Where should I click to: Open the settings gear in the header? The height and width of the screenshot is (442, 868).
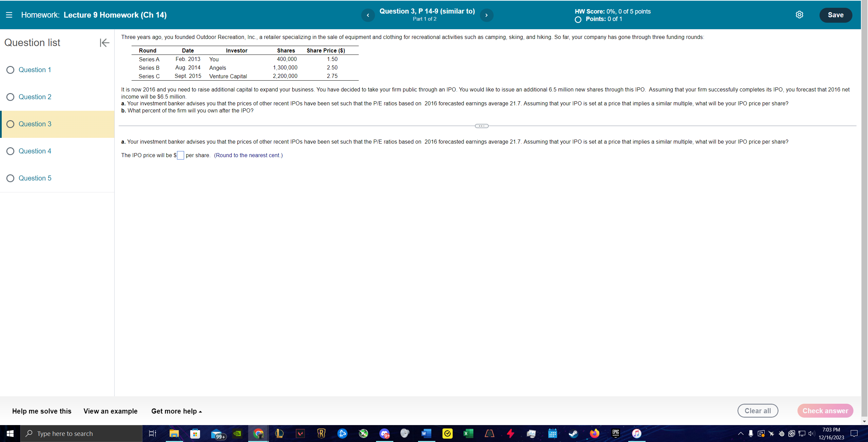click(800, 15)
